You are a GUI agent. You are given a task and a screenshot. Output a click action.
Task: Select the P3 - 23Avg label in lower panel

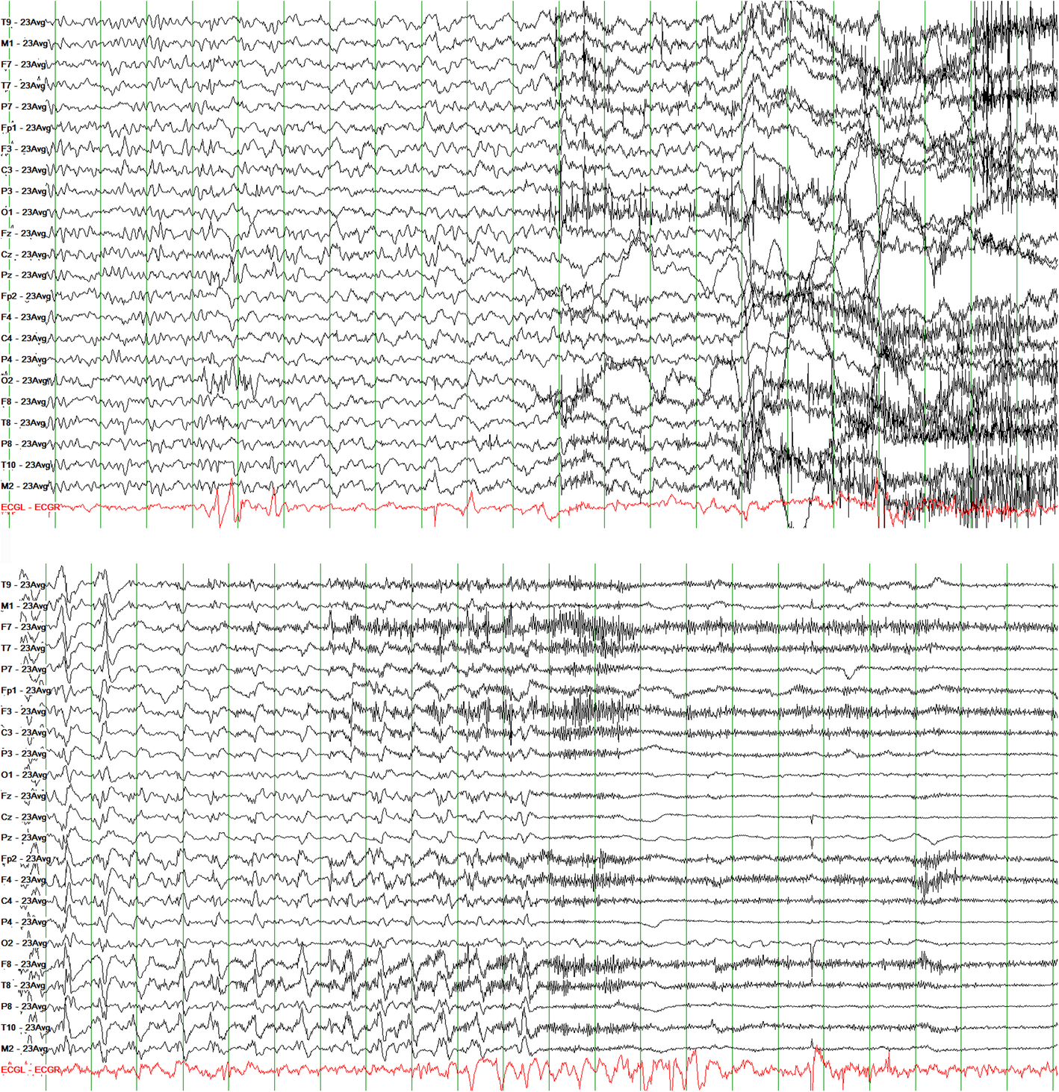[23, 754]
